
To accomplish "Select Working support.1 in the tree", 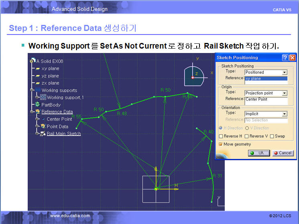I will point(65,98).
